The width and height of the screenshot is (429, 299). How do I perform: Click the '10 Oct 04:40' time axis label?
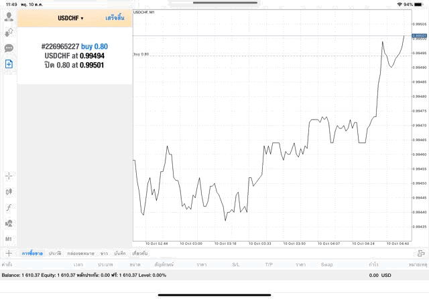[x=397, y=243]
